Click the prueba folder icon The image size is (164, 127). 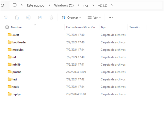coord(10,72)
